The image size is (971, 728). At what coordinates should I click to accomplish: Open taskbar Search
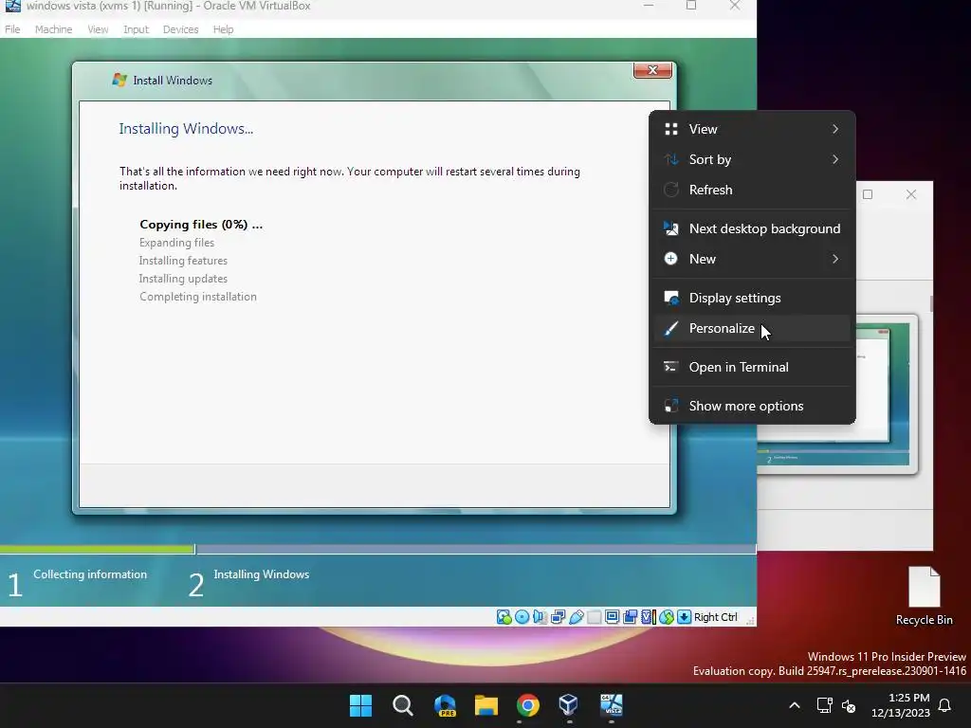point(402,705)
